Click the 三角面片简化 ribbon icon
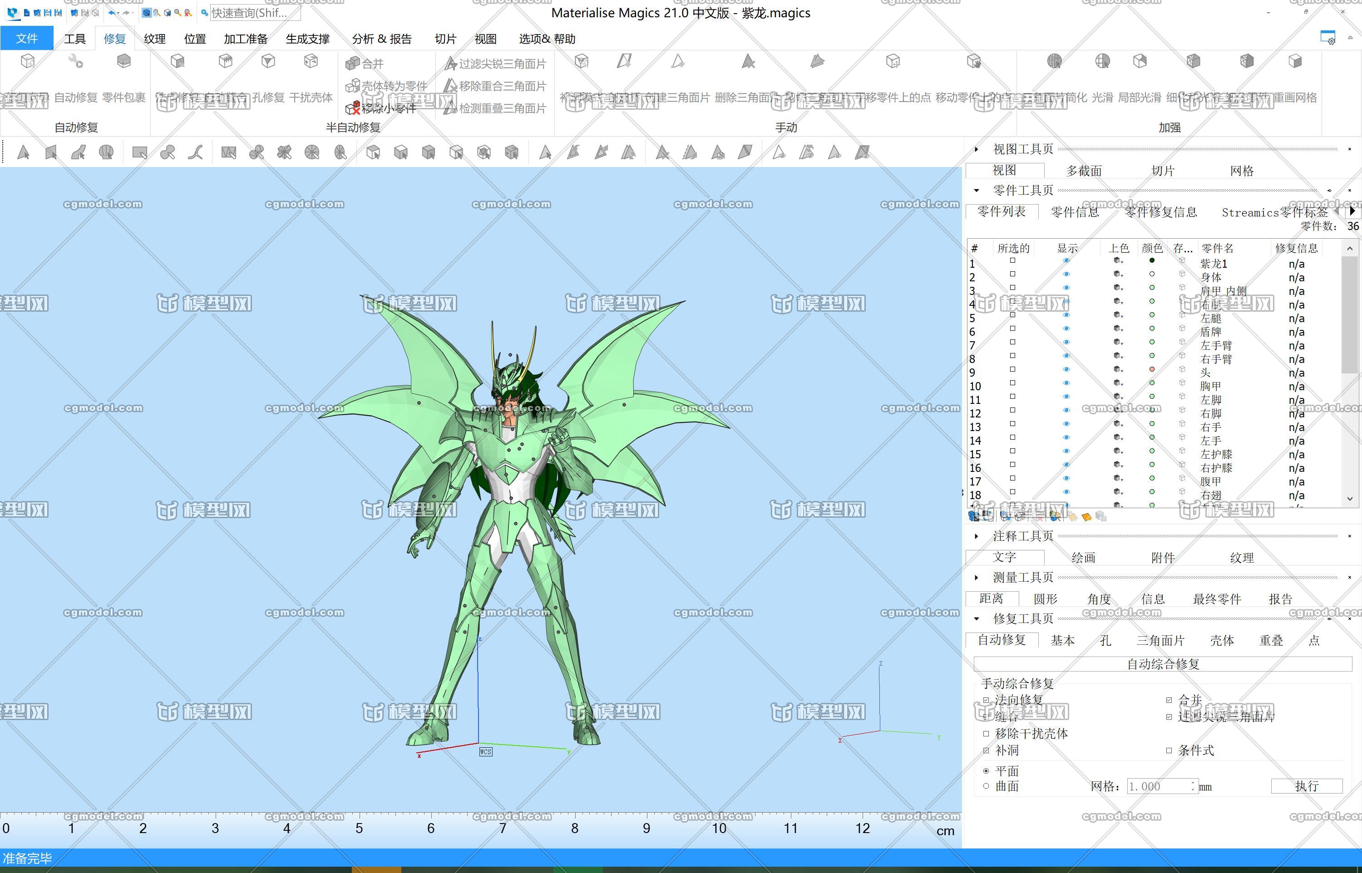The image size is (1362, 873). (x=1054, y=61)
